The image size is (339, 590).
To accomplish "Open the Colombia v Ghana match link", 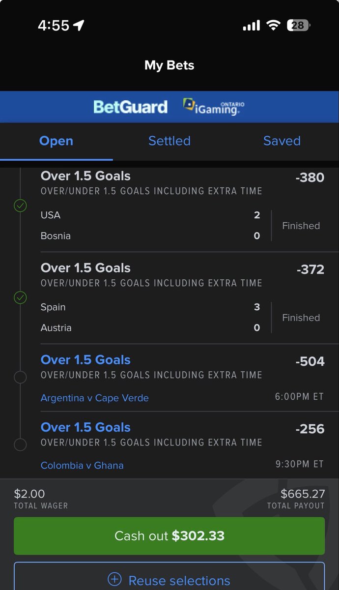I will click(82, 465).
